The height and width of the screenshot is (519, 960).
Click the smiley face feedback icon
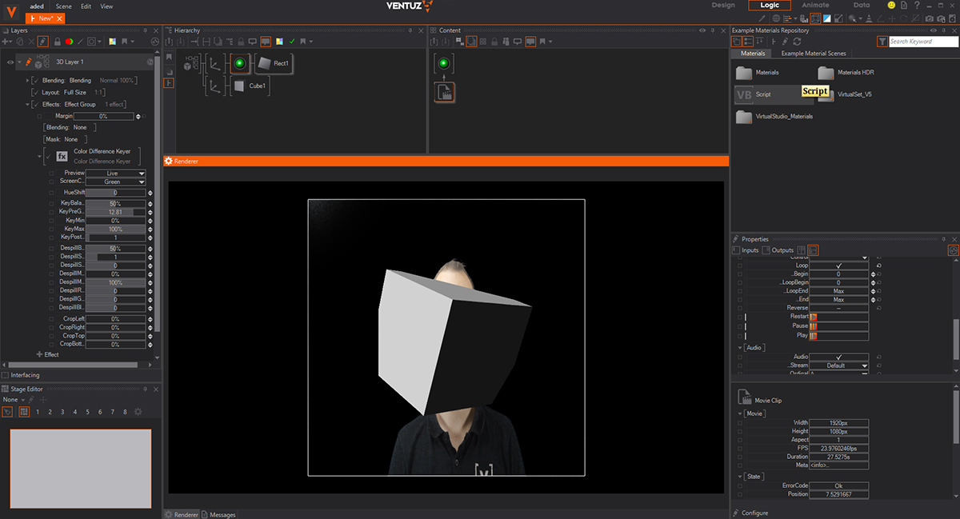[x=890, y=6]
